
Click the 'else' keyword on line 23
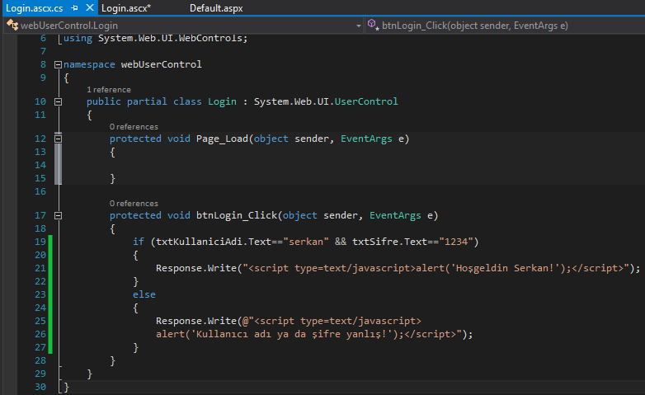coord(144,294)
